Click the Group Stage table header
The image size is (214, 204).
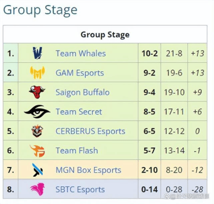(x=105, y=35)
